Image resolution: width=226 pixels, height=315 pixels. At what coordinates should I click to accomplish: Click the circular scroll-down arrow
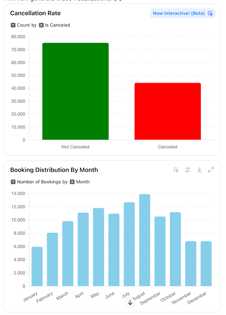click(130, 302)
